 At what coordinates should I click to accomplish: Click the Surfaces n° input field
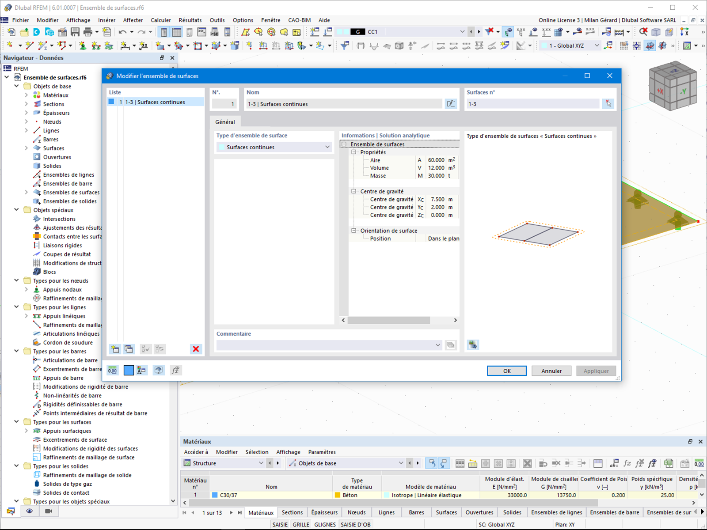[x=533, y=104]
